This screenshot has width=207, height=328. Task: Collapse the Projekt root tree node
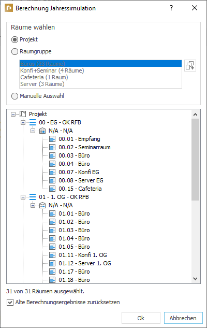coord(13,114)
